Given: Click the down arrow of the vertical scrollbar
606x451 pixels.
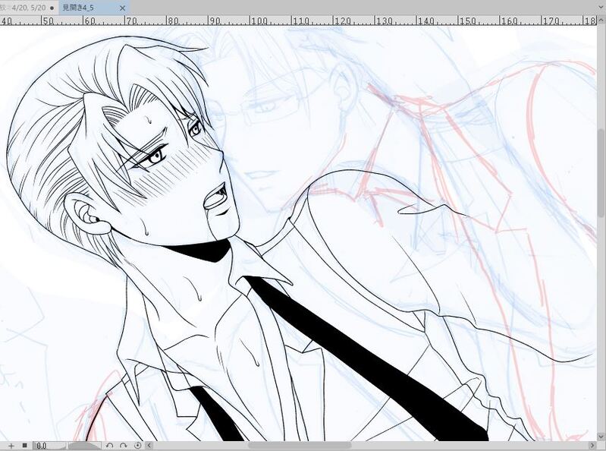Looking at the screenshot, I should coord(601,437).
